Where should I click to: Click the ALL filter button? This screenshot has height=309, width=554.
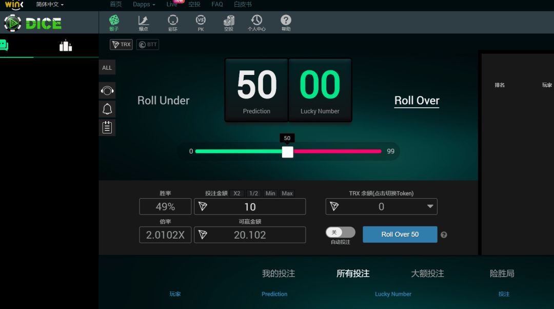coord(107,68)
